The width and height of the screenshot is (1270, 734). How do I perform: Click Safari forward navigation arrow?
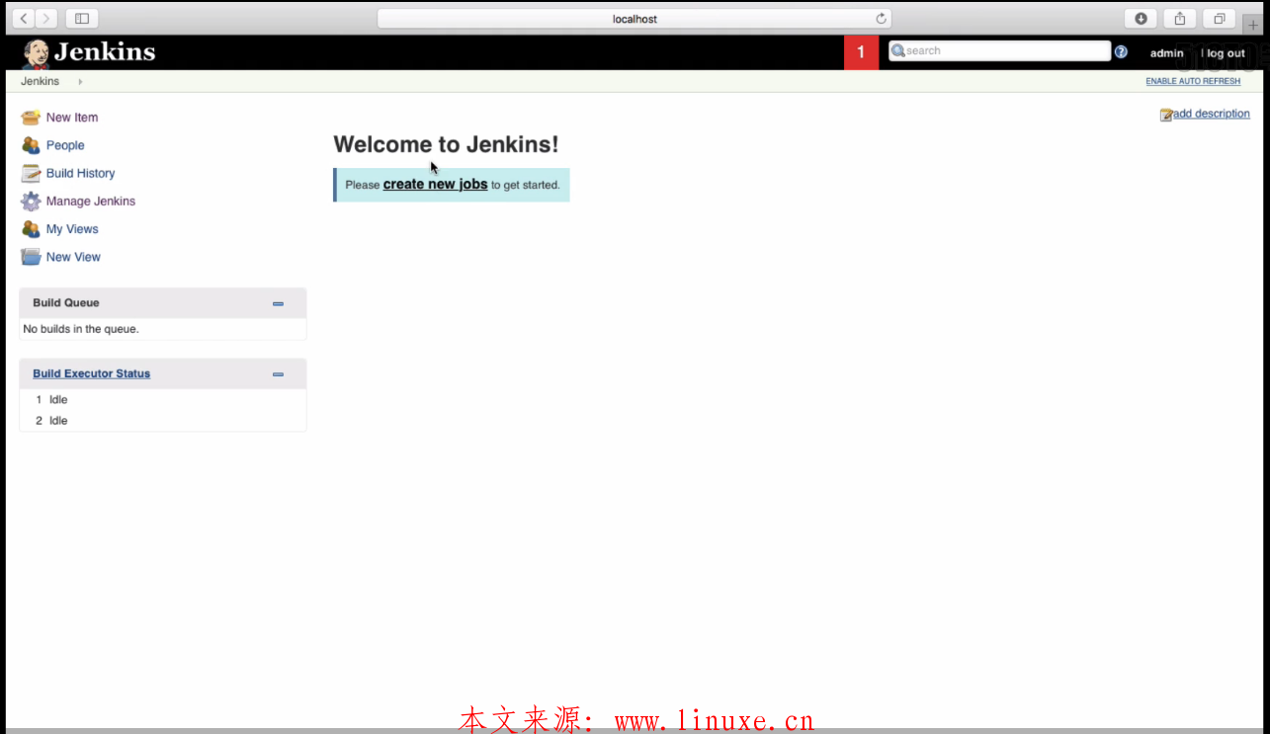click(46, 19)
